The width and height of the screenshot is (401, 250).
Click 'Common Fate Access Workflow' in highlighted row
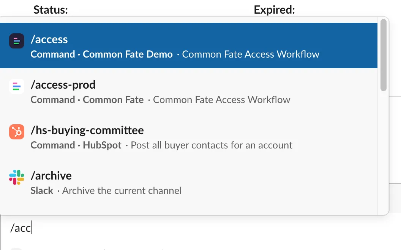pyautogui.click(x=251, y=54)
